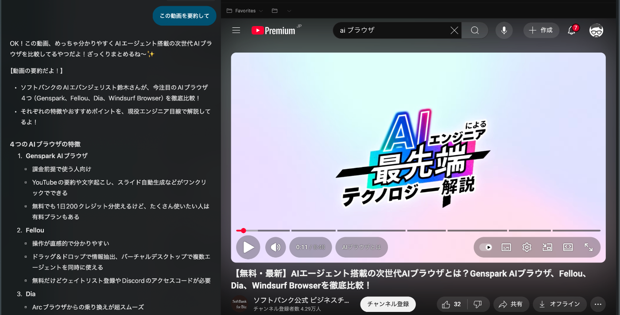Click the チャンネル登録者数 4.29万人 text
Screen dimensions: 620x315
288,310
